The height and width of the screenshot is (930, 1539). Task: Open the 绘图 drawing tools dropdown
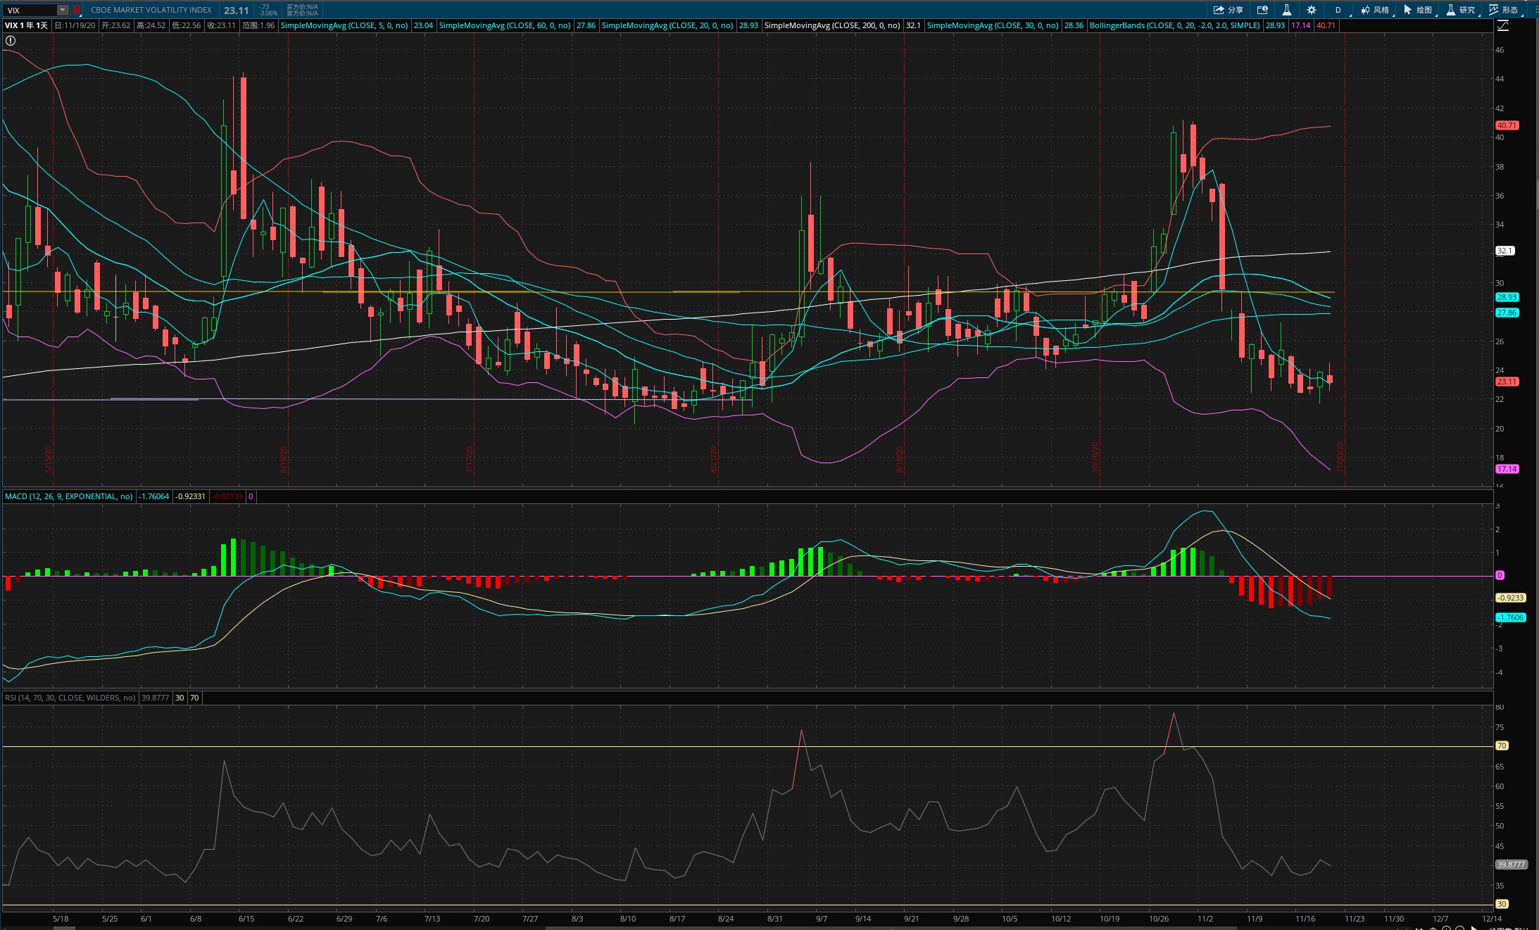coord(1418,10)
